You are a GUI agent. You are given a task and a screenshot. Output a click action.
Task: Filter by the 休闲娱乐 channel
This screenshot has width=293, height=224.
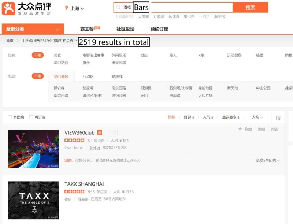[119, 55]
